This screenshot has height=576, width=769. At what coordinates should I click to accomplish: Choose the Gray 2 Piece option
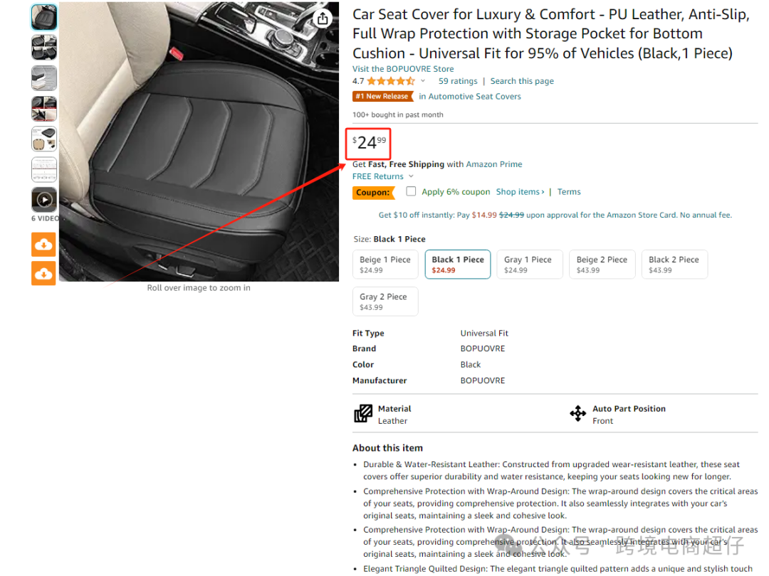(385, 302)
